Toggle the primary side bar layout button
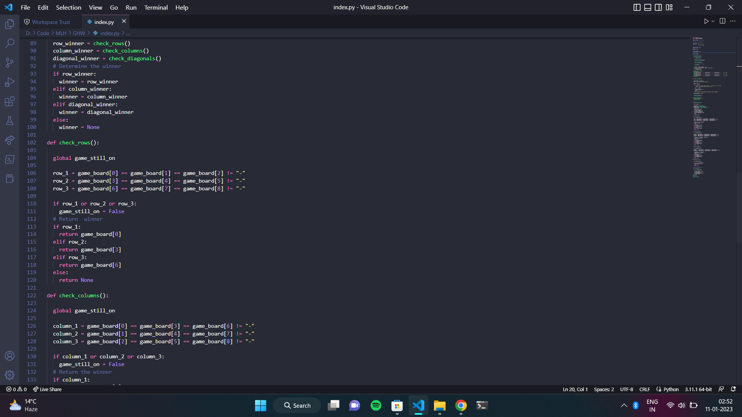742x417 pixels. 637,7
